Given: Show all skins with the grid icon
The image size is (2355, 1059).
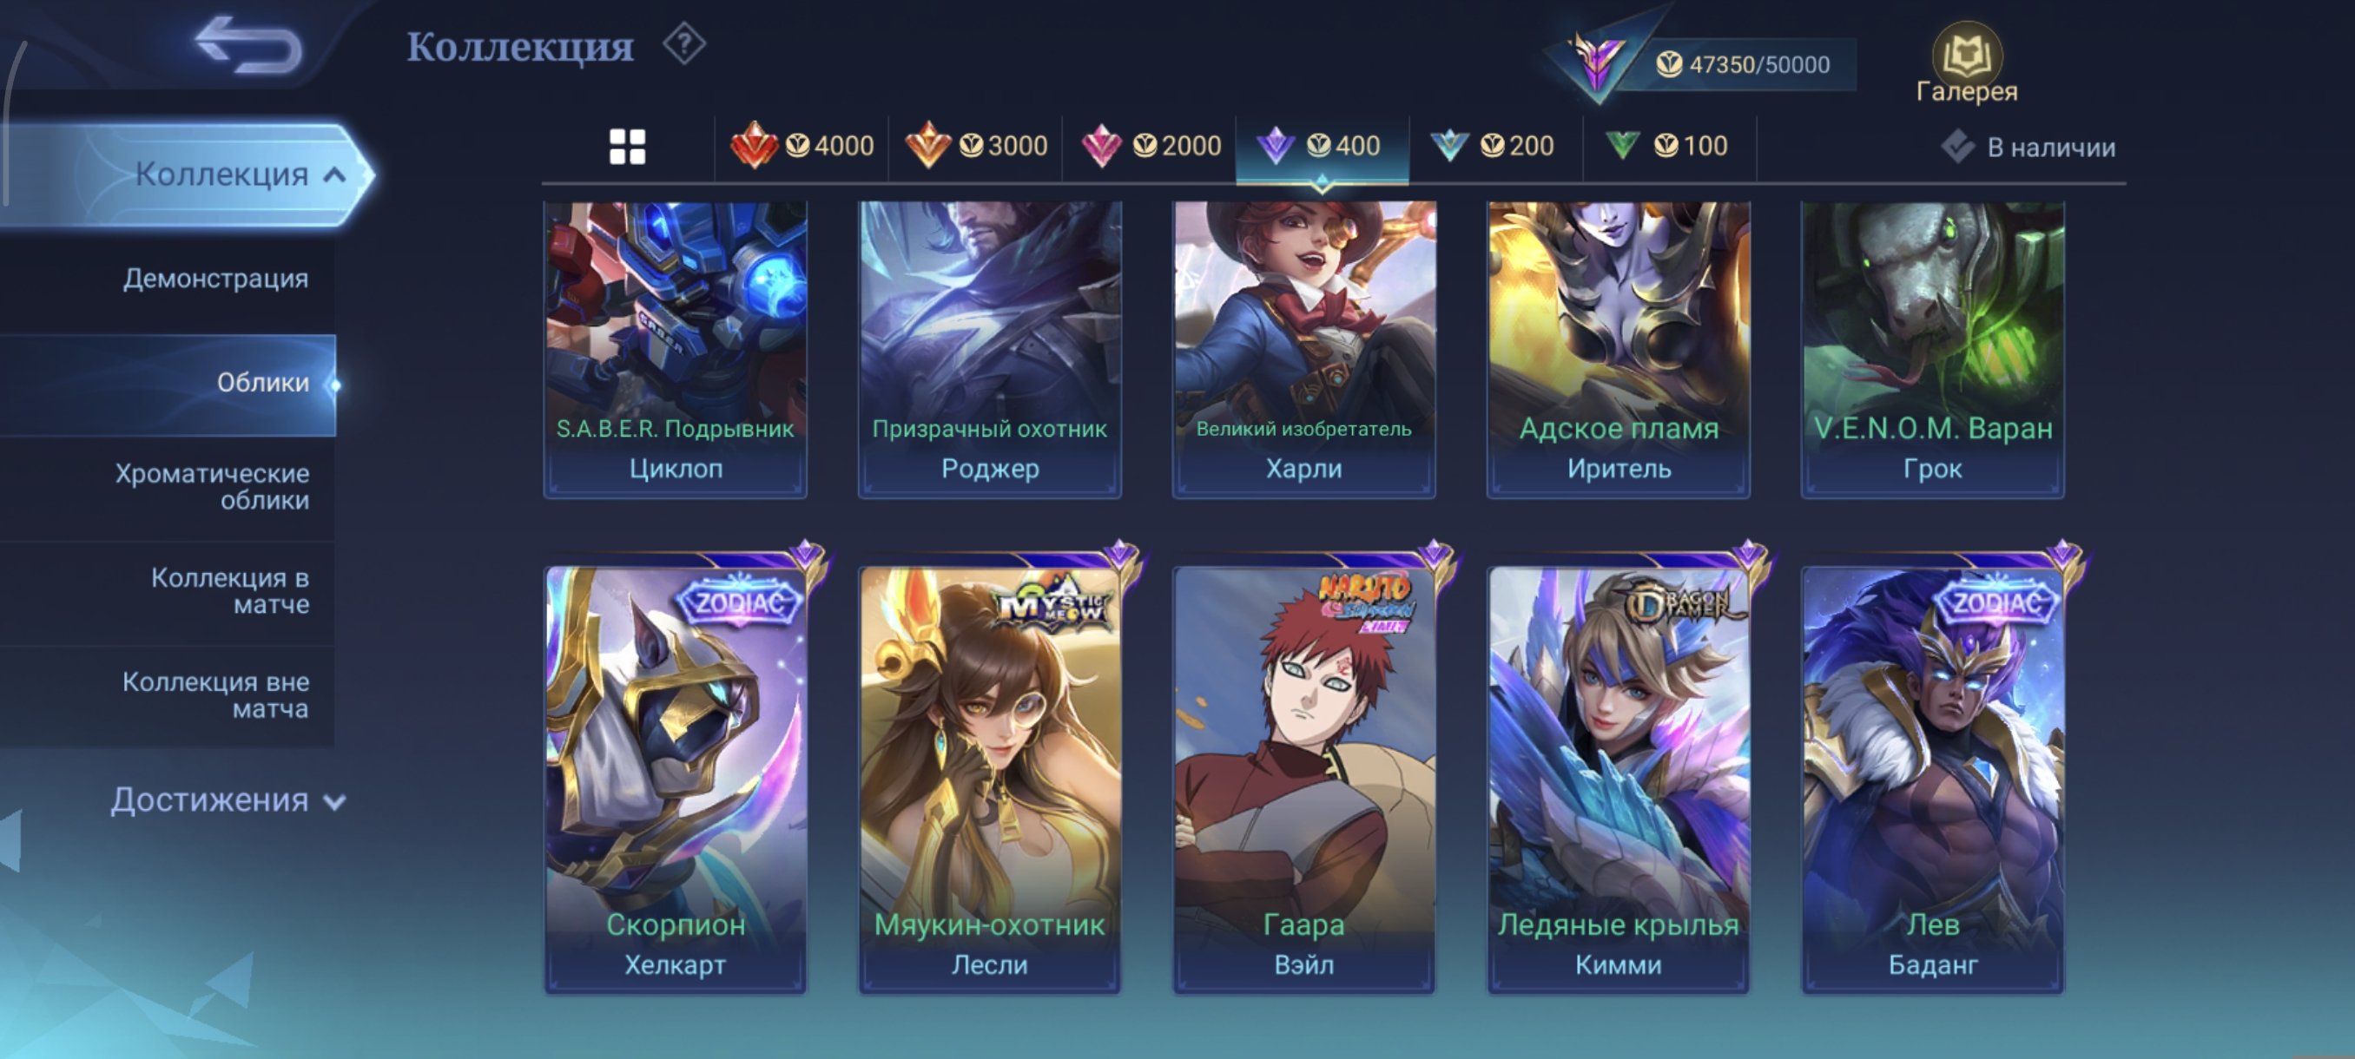Looking at the screenshot, I should (x=627, y=146).
